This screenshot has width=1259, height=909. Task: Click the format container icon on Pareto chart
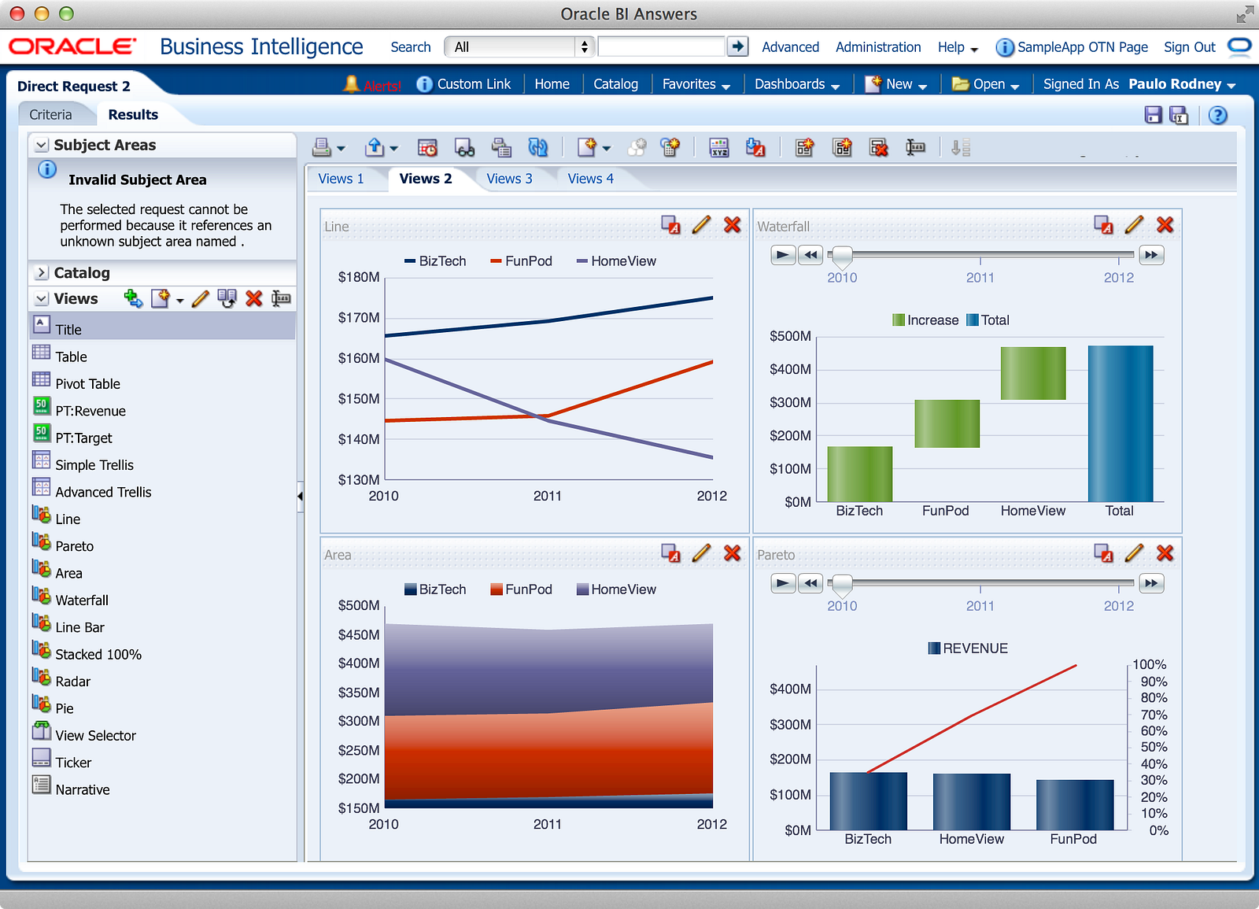(x=1104, y=553)
